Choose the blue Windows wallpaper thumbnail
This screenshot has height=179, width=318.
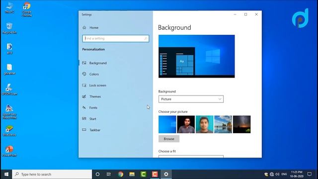tap(167, 124)
